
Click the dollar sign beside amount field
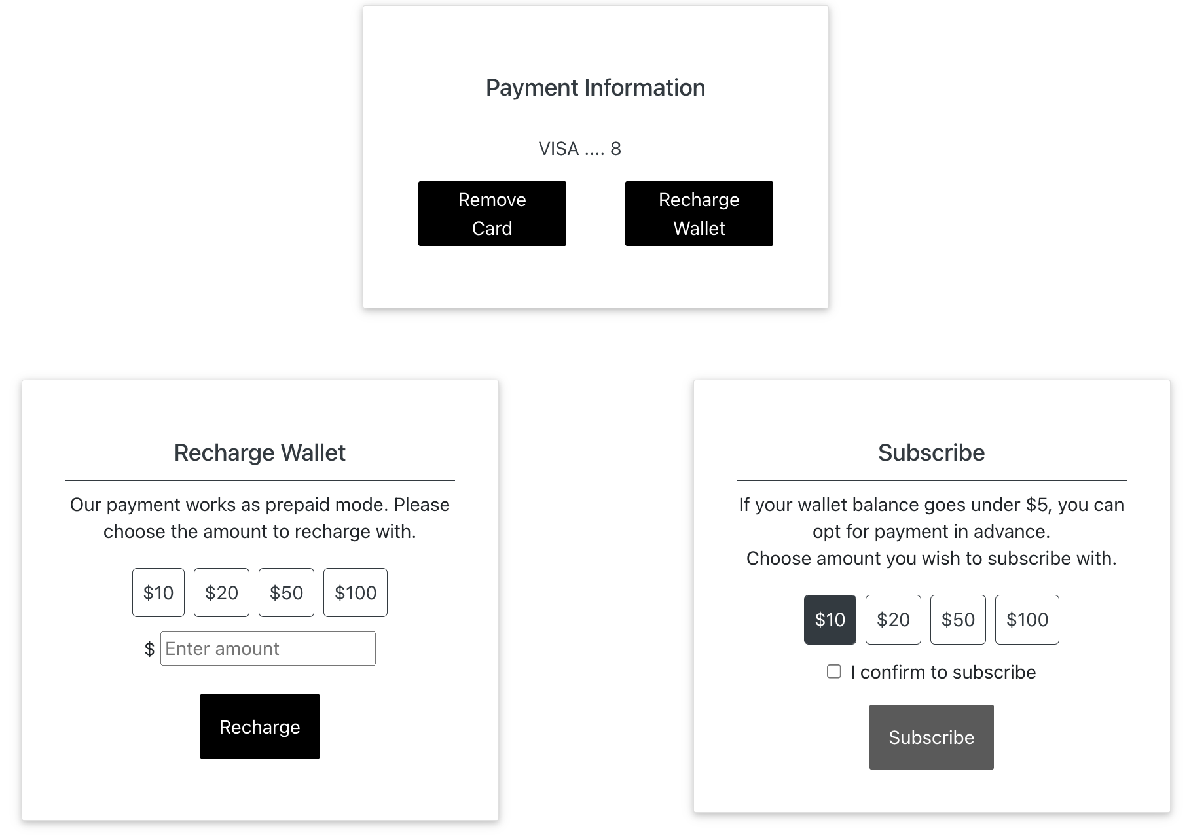(x=149, y=649)
